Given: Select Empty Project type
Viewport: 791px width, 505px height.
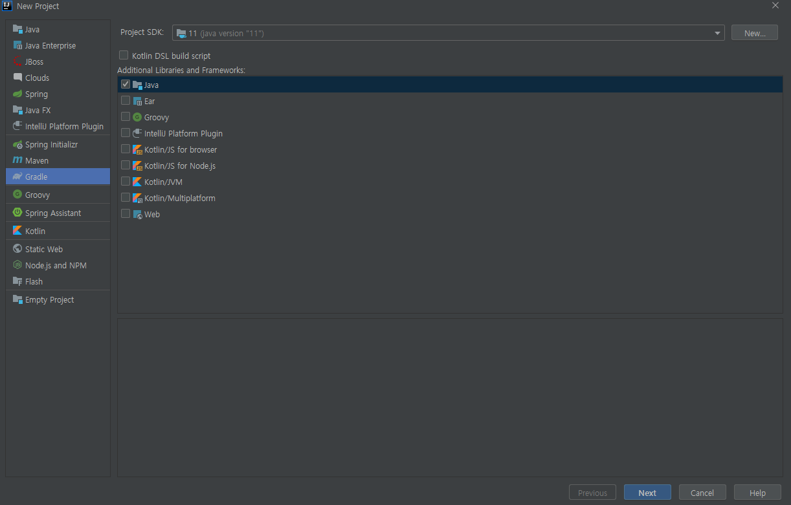Looking at the screenshot, I should point(58,299).
